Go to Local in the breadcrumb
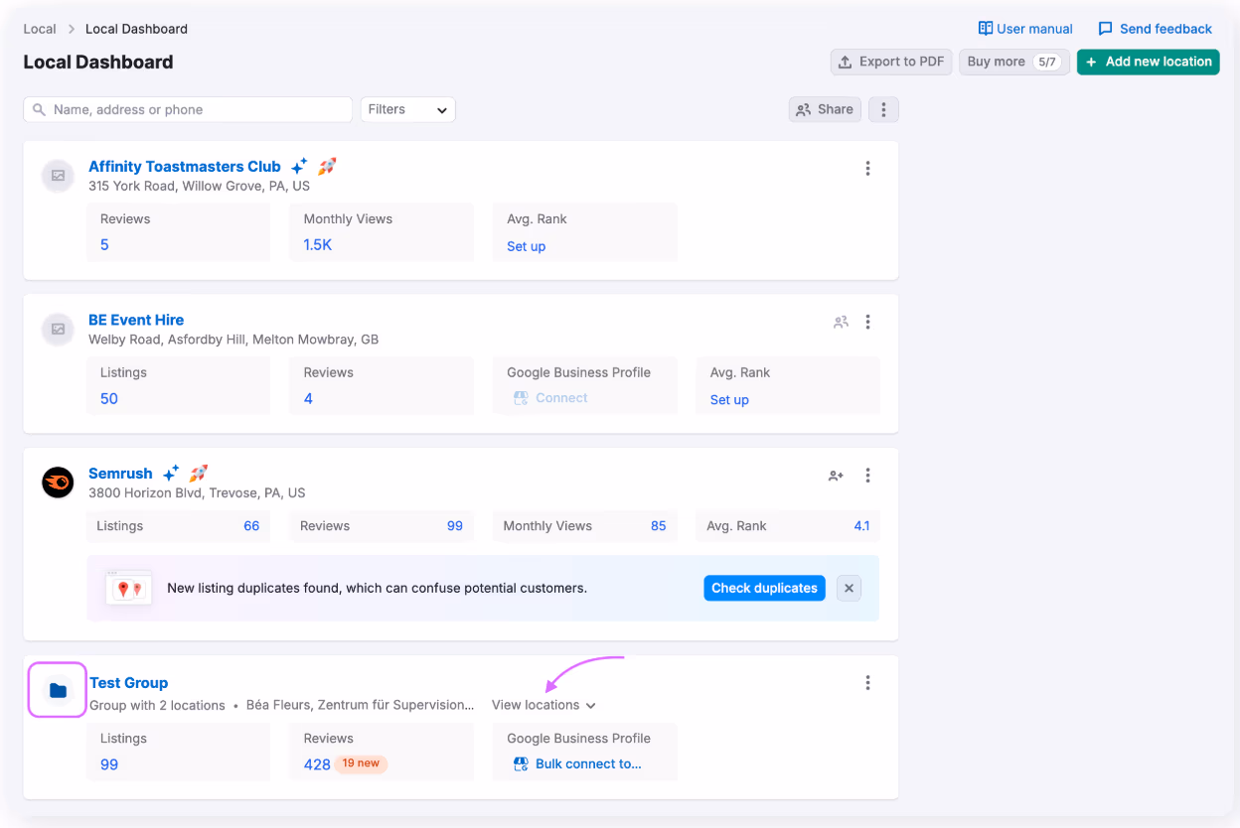The width and height of the screenshot is (1240, 828). [40, 29]
